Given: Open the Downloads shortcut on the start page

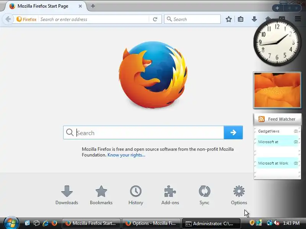Looking at the screenshot, I should click(x=67, y=195).
